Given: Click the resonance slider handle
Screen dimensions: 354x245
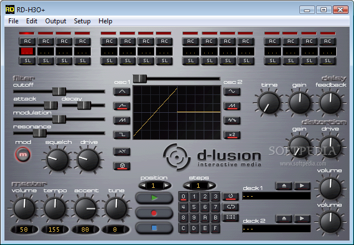Looking at the screenshot, I should click(40, 133).
